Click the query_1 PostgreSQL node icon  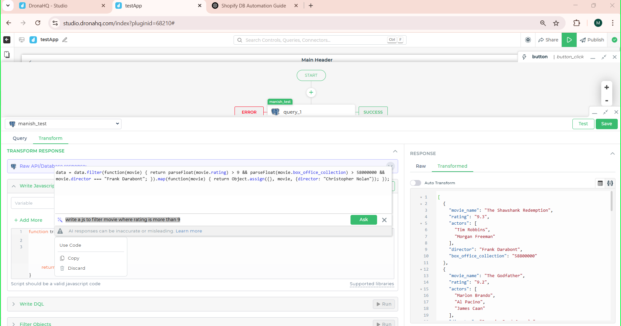(275, 112)
